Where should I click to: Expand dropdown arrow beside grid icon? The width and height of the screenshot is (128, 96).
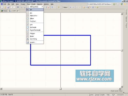click(95, 7)
